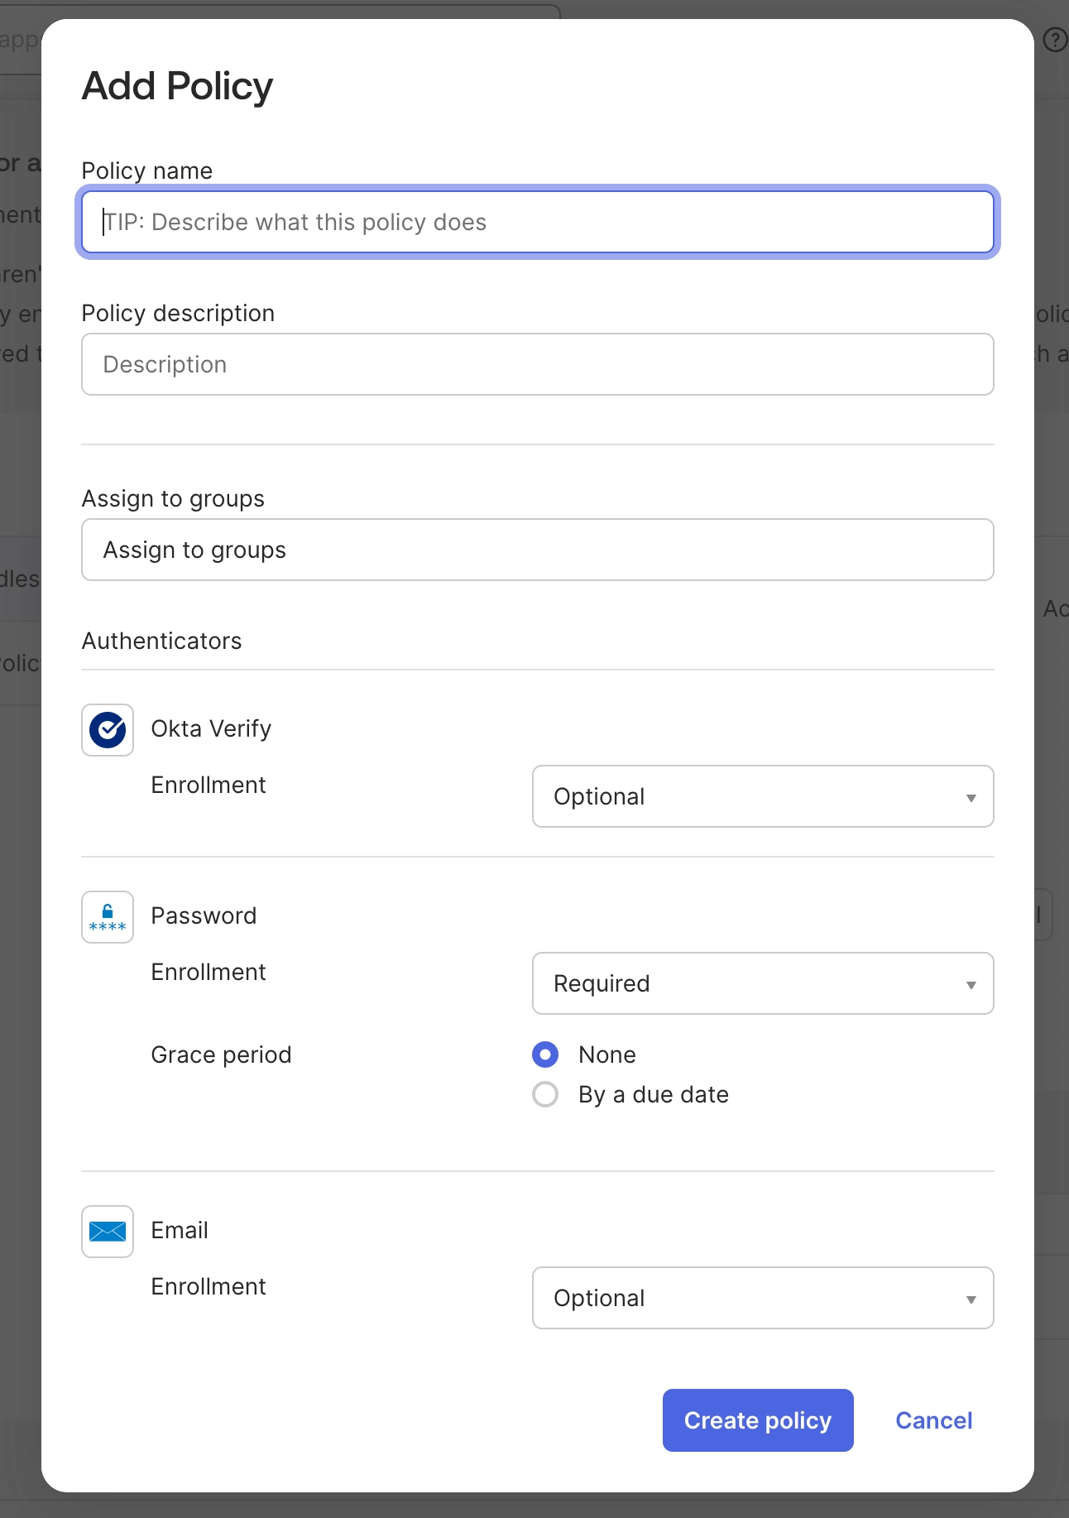Click the help question mark icon
This screenshot has height=1518, width=1069.
1055,40
